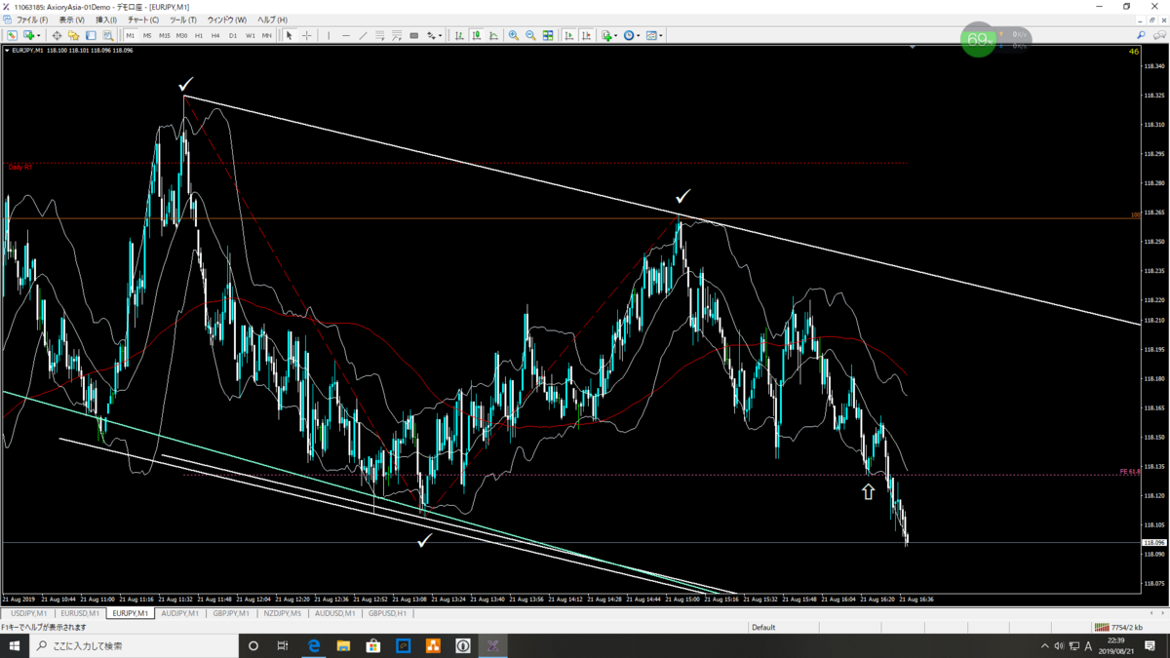
Task: Open the チャート (C) menu
Action: click(143, 19)
